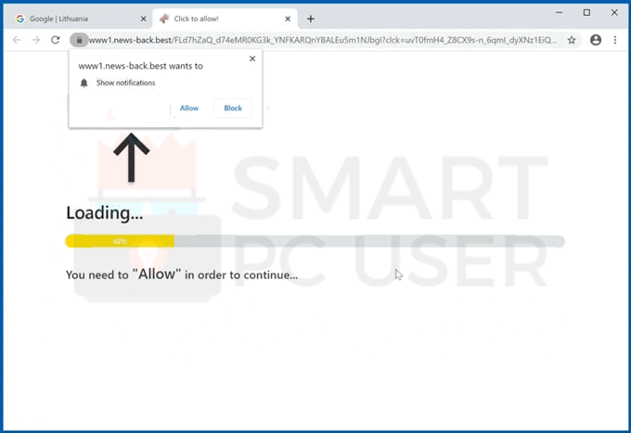Dismiss the notification permission popup

tap(252, 58)
